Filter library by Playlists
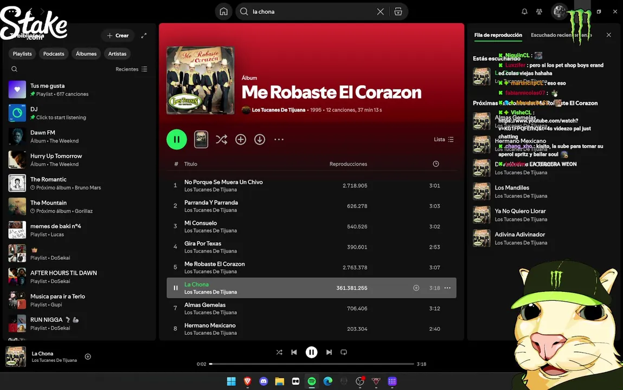623x390 pixels. tap(22, 54)
